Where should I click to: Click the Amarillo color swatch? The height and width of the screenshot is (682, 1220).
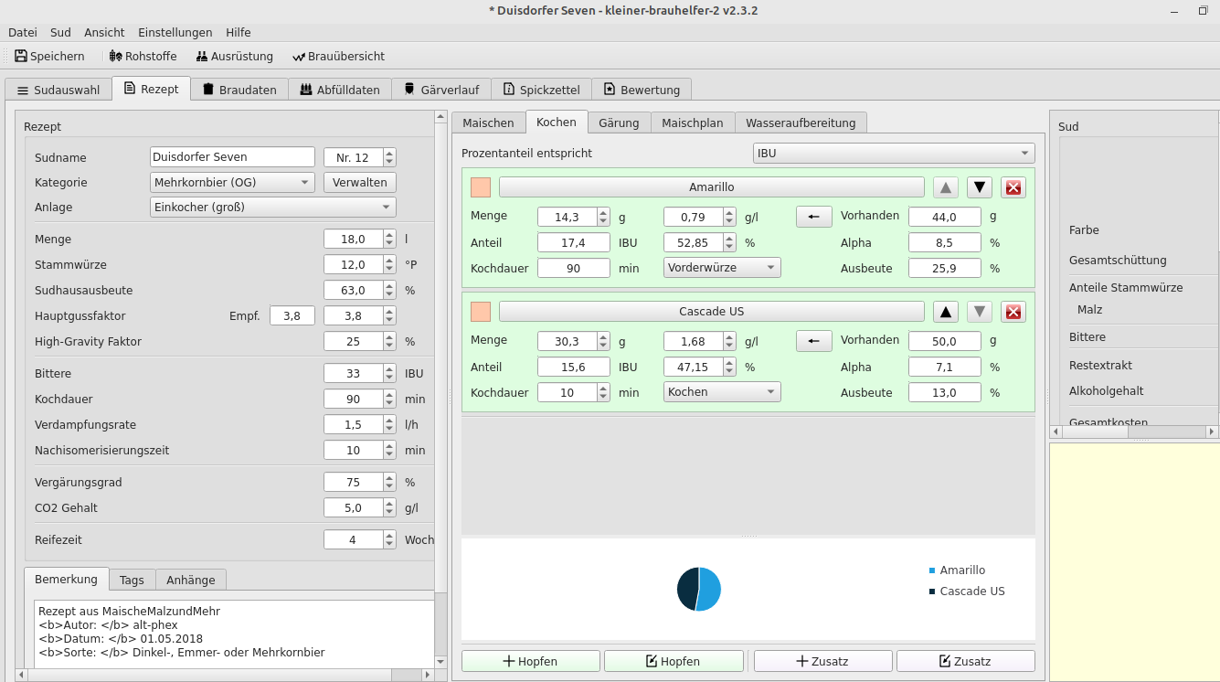(481, 187)
